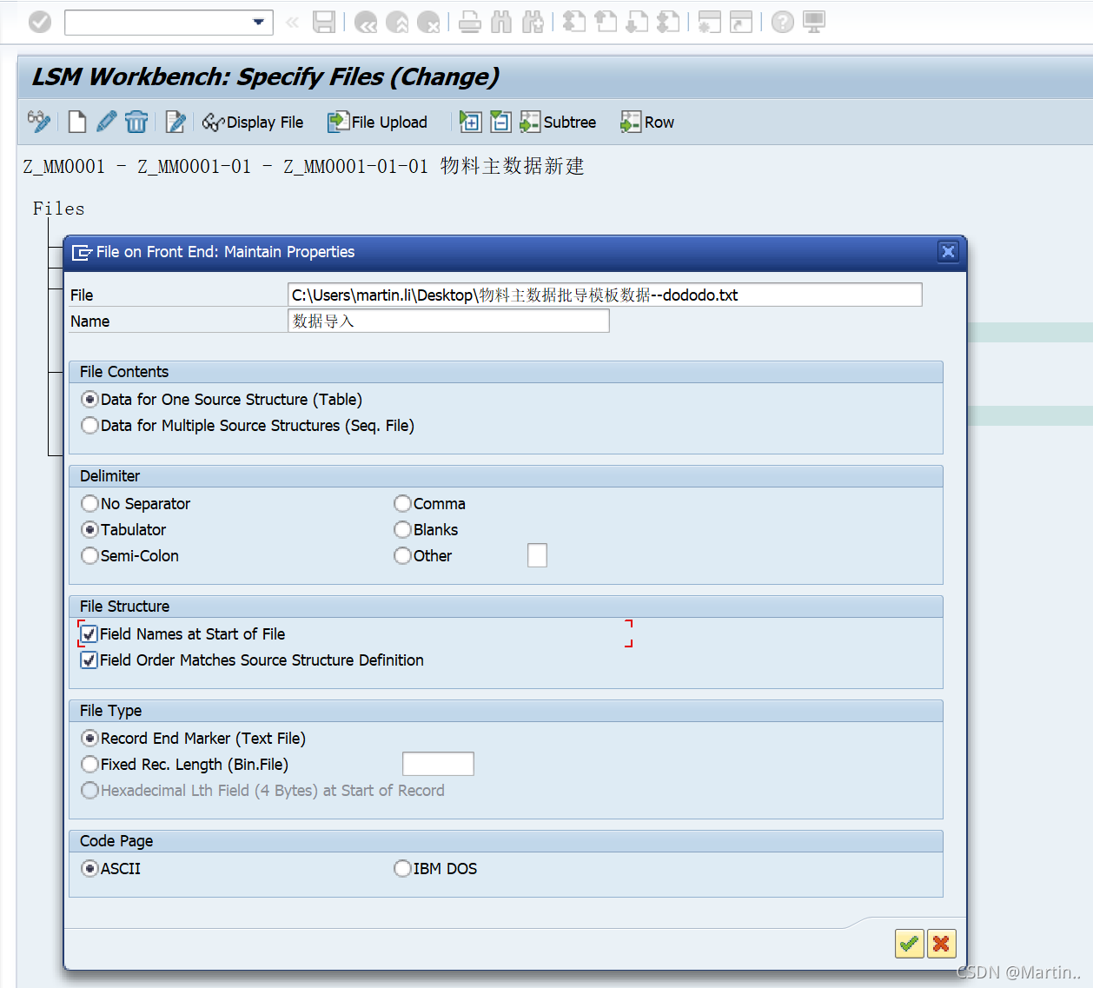Select the Comma delimiter
The image size is (1093, 988).
[402, 504]
